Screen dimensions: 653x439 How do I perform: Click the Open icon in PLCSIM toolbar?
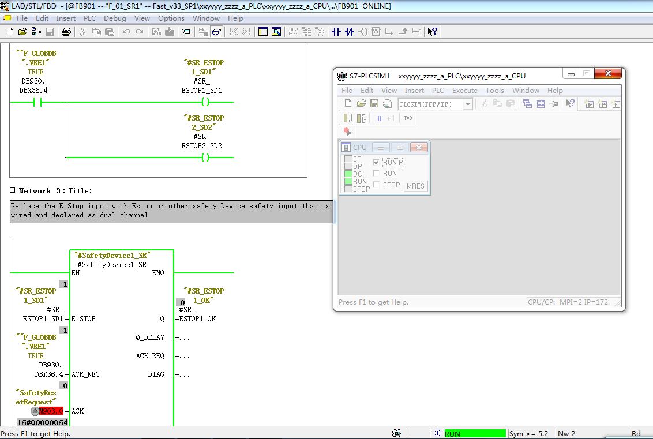click(x=362, y=104)
